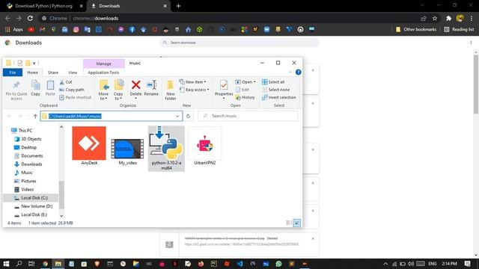Open a new Chrome tab

(178, 6)
